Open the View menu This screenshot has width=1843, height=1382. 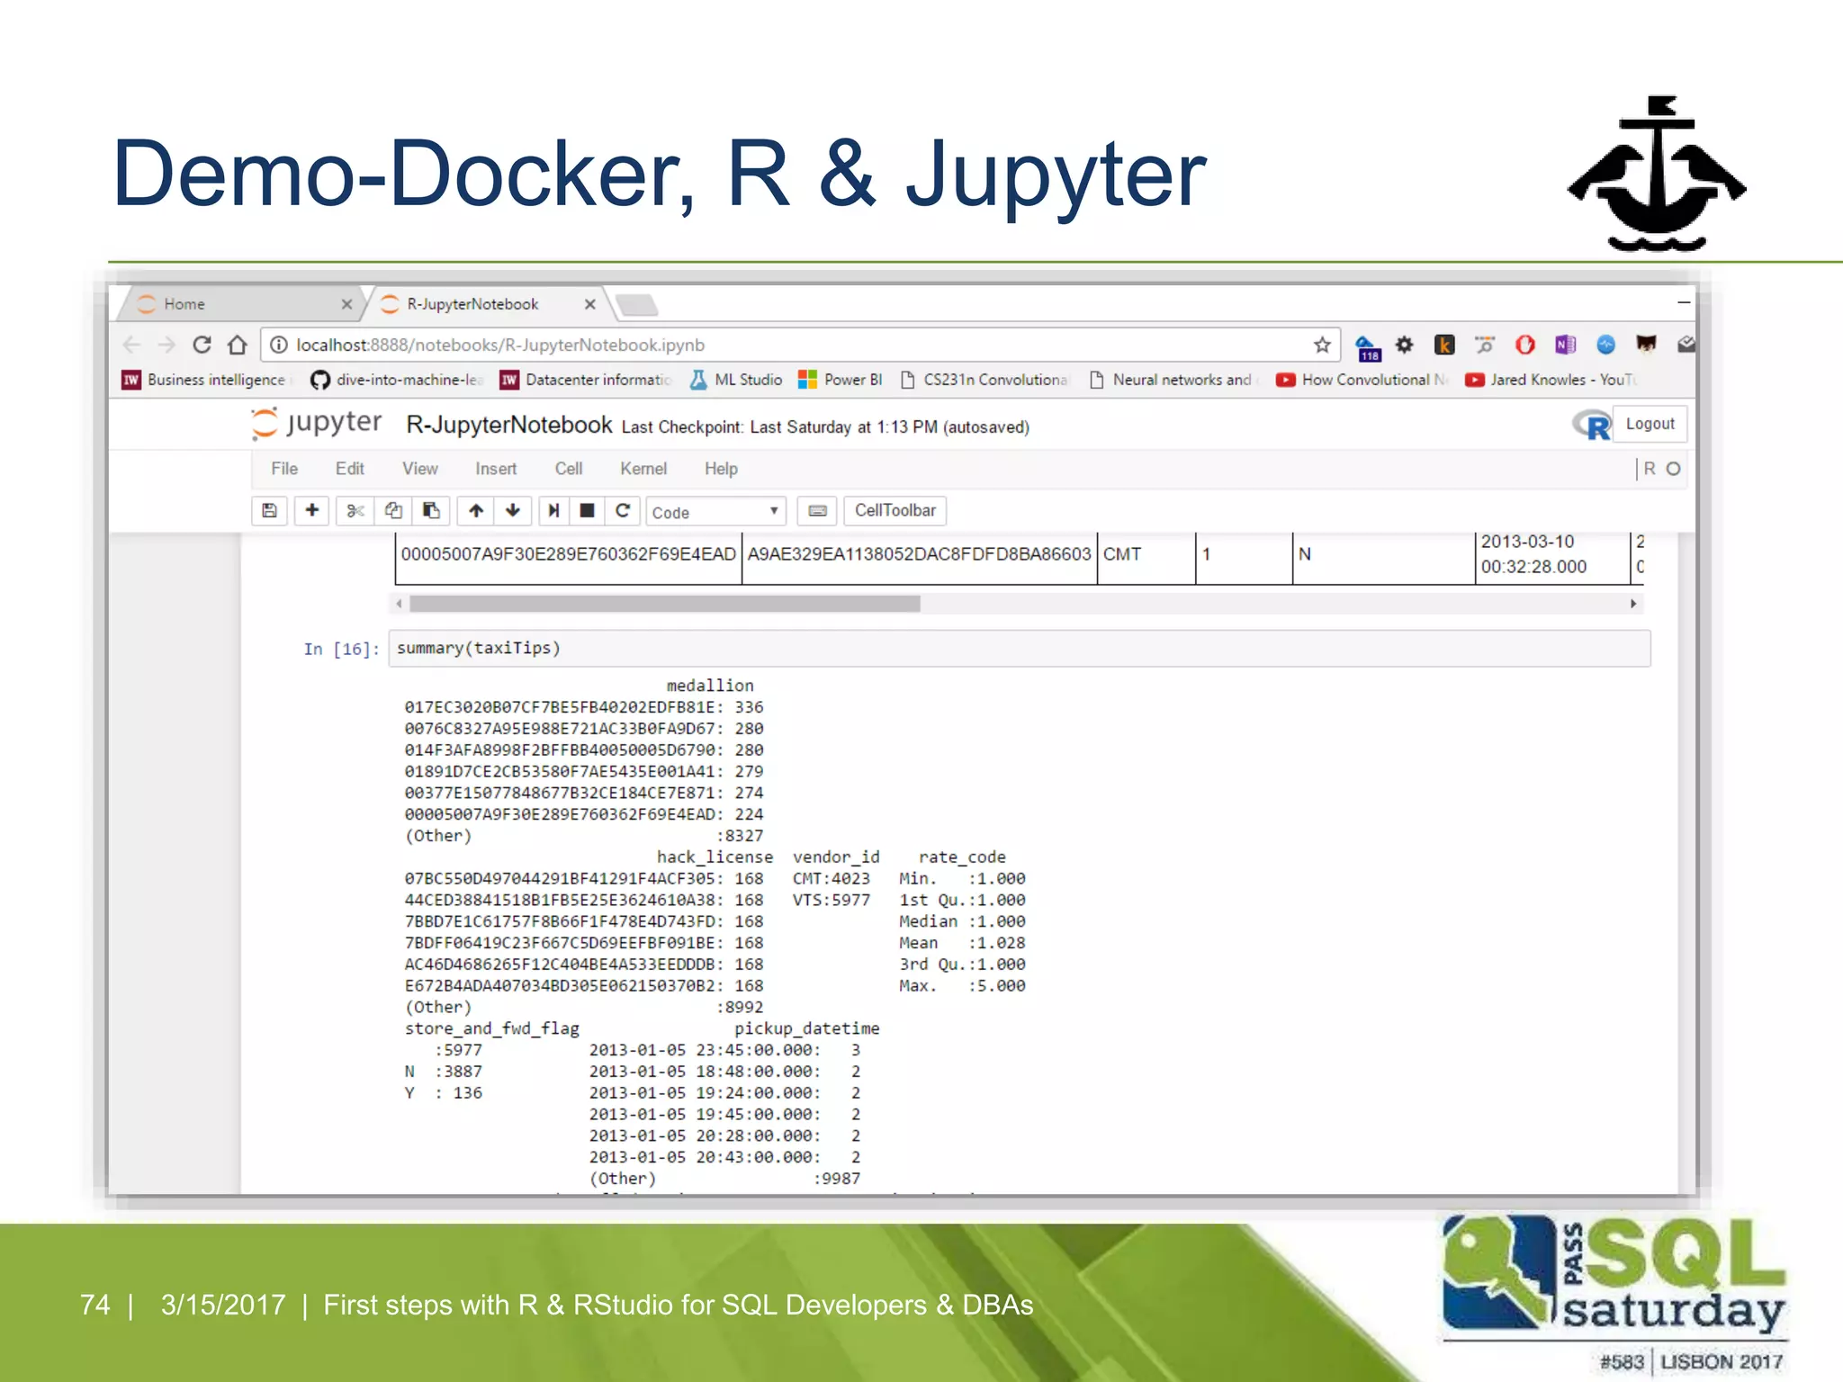point(419,469)
